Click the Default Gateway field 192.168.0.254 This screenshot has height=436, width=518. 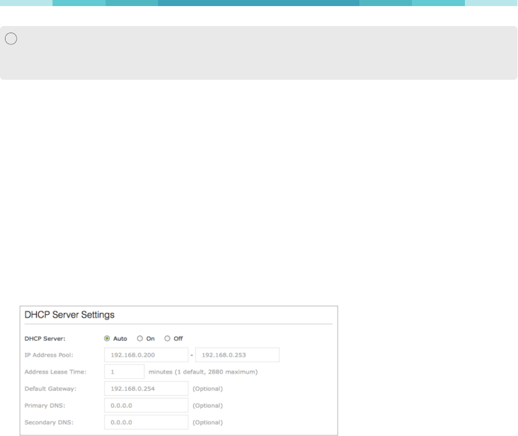point(146,389)
